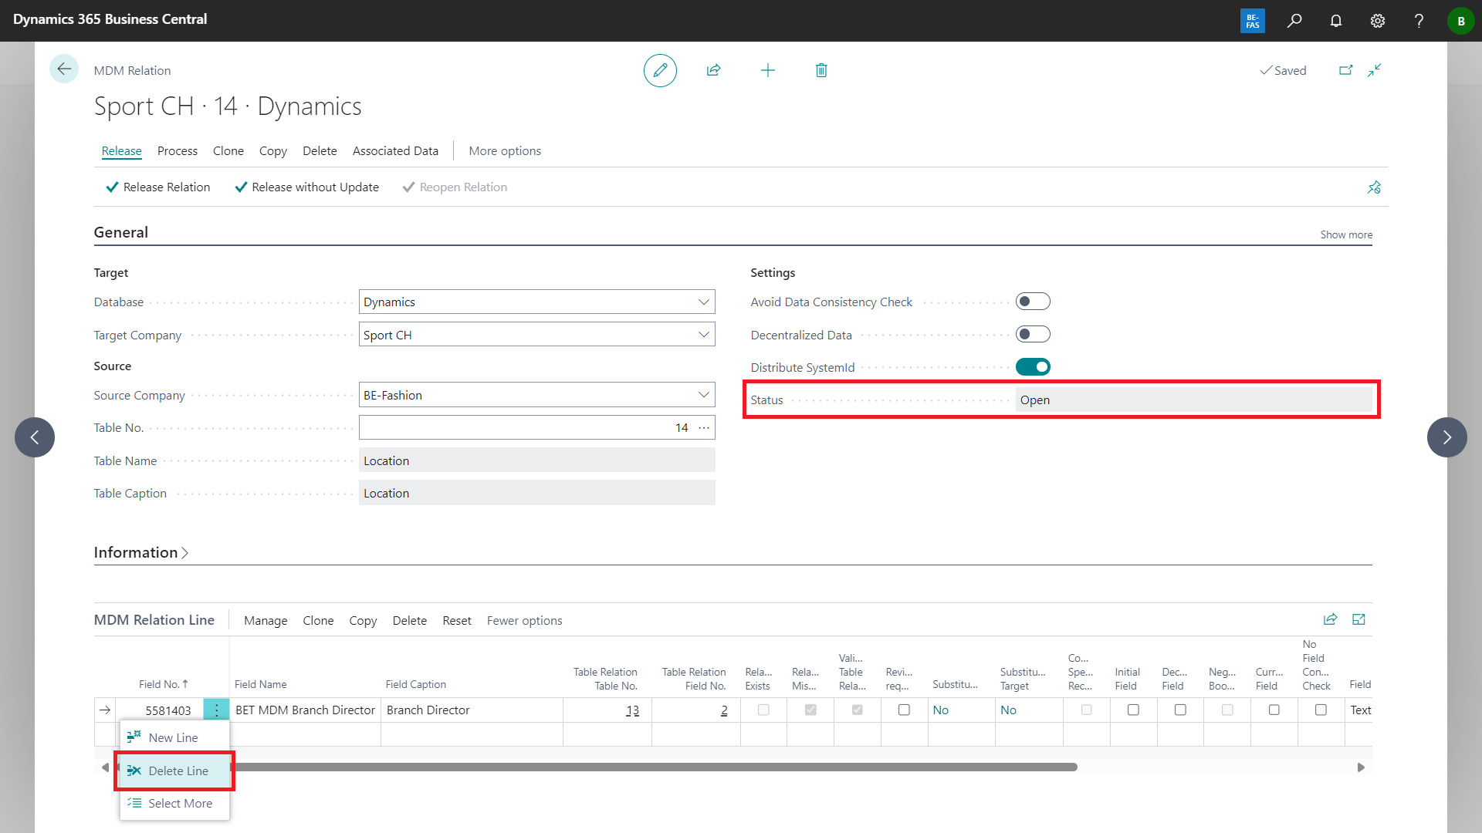Go to next record arrow
Viewport: 1482px width, 833px height.
pos(1447,437)
